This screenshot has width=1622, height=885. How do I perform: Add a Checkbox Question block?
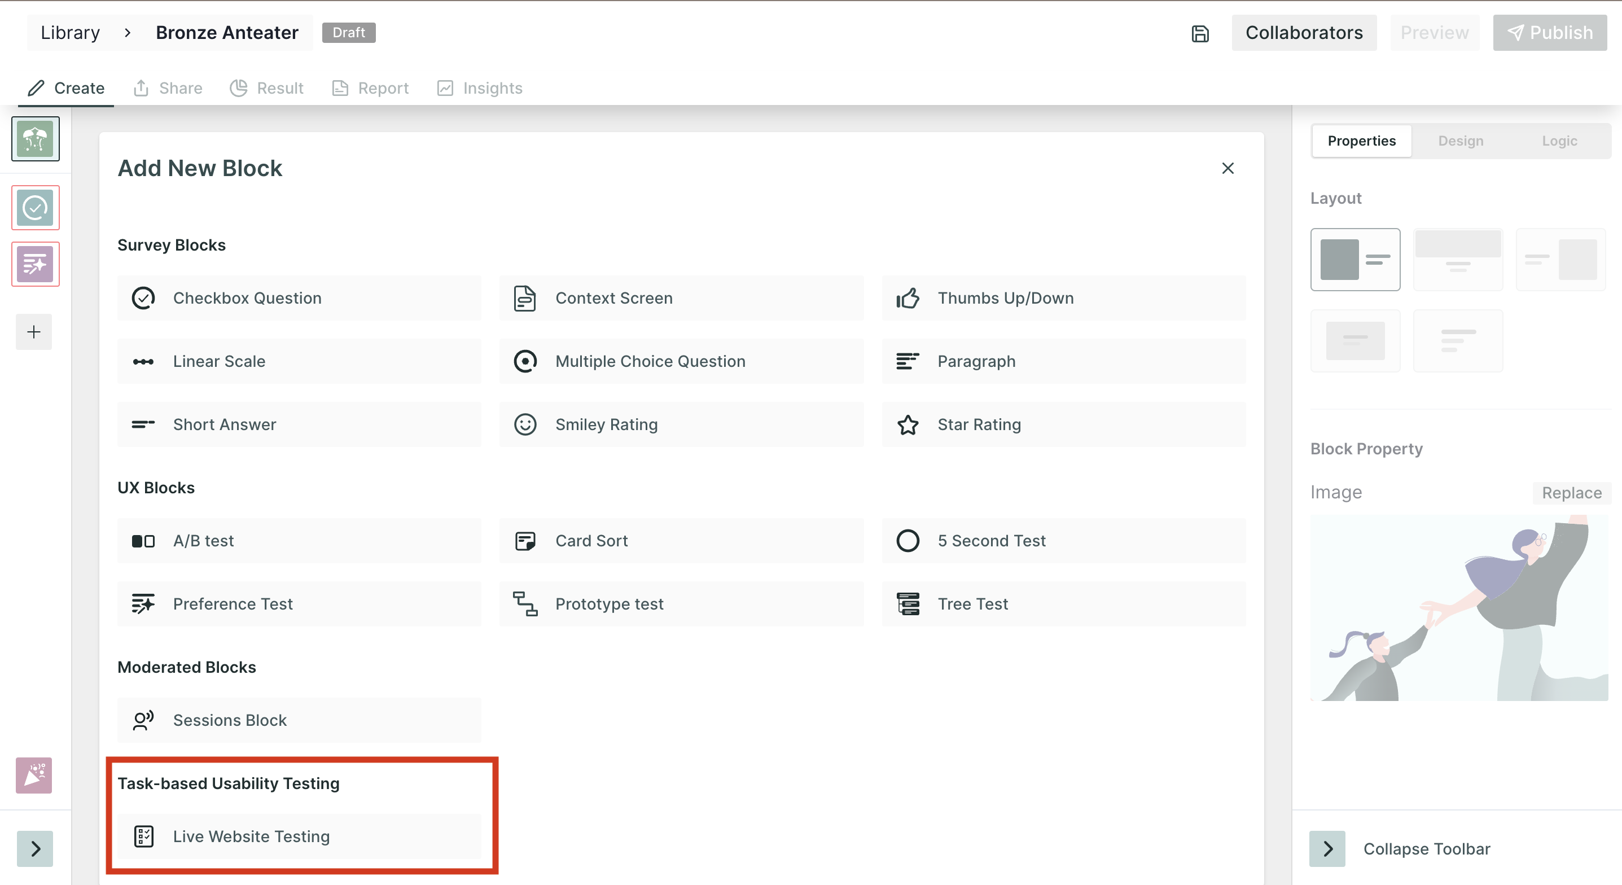pyautogui.click(x=299, y=298)
